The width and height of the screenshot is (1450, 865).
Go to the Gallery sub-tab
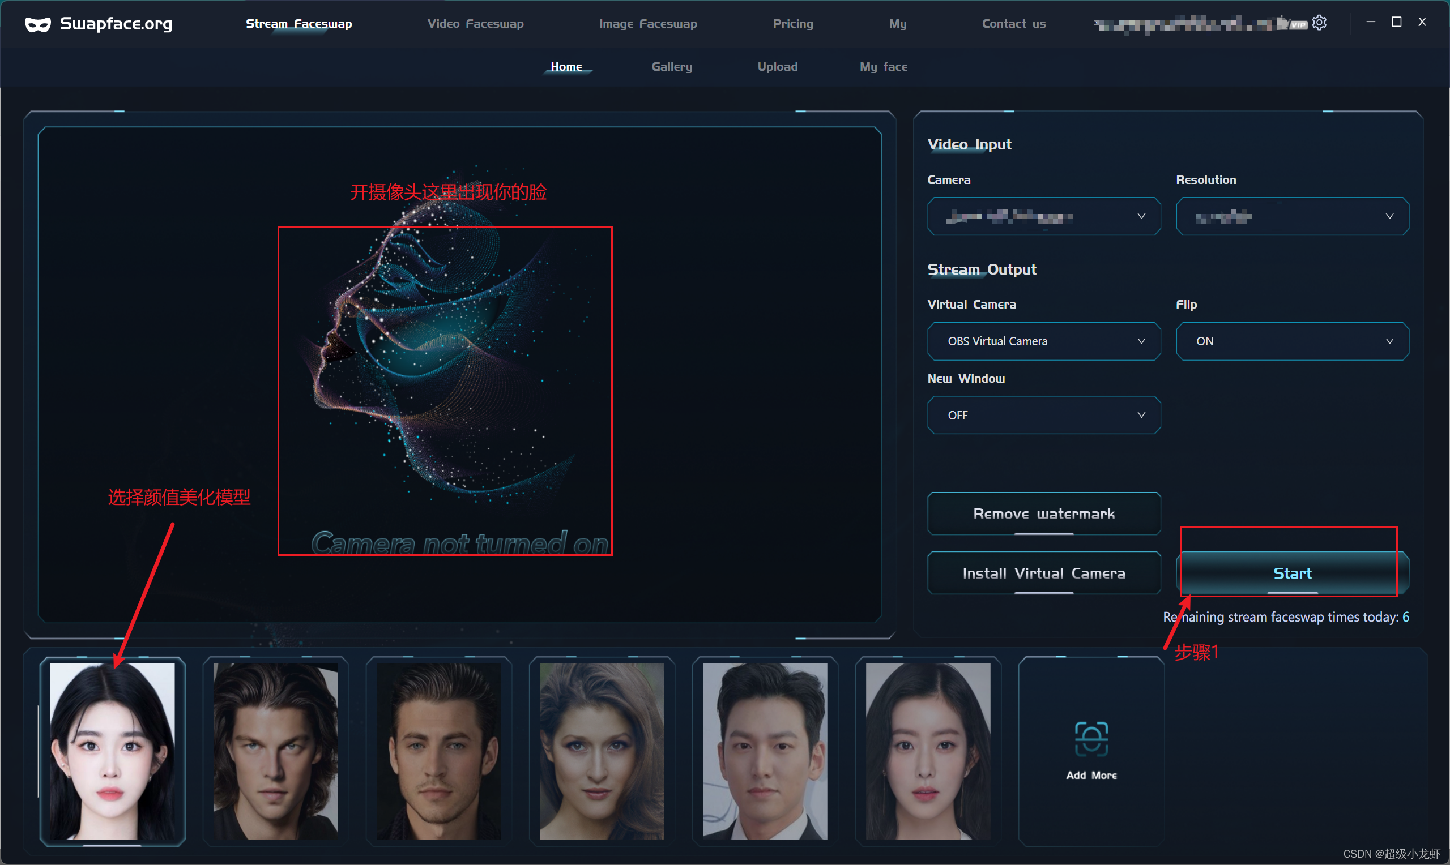coord(672,66)
